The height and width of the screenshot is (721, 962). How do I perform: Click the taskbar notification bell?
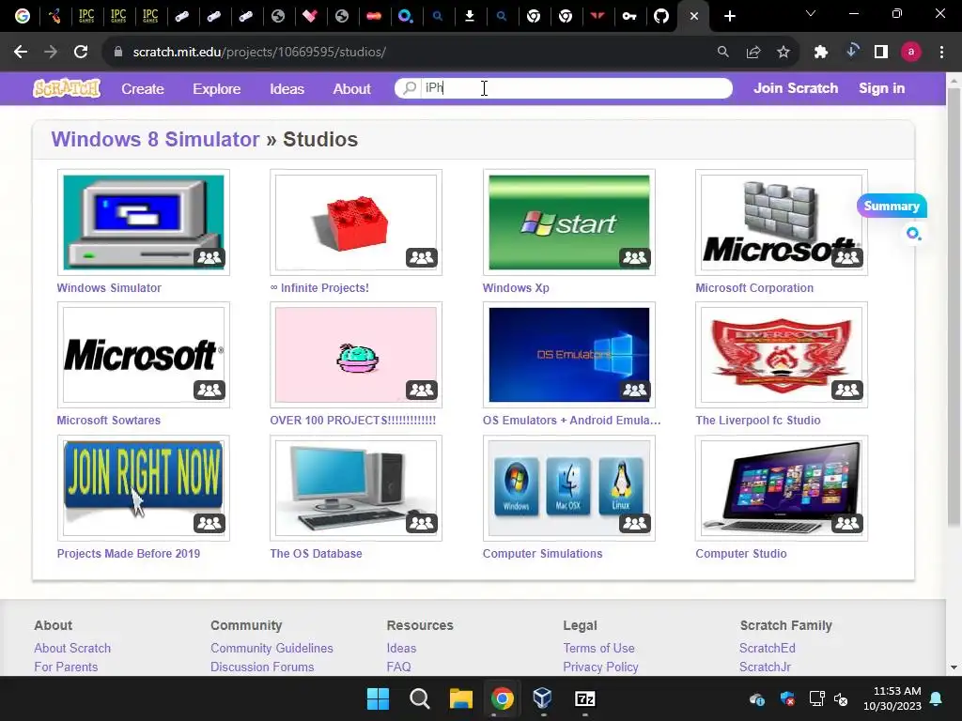coord(937,698)
